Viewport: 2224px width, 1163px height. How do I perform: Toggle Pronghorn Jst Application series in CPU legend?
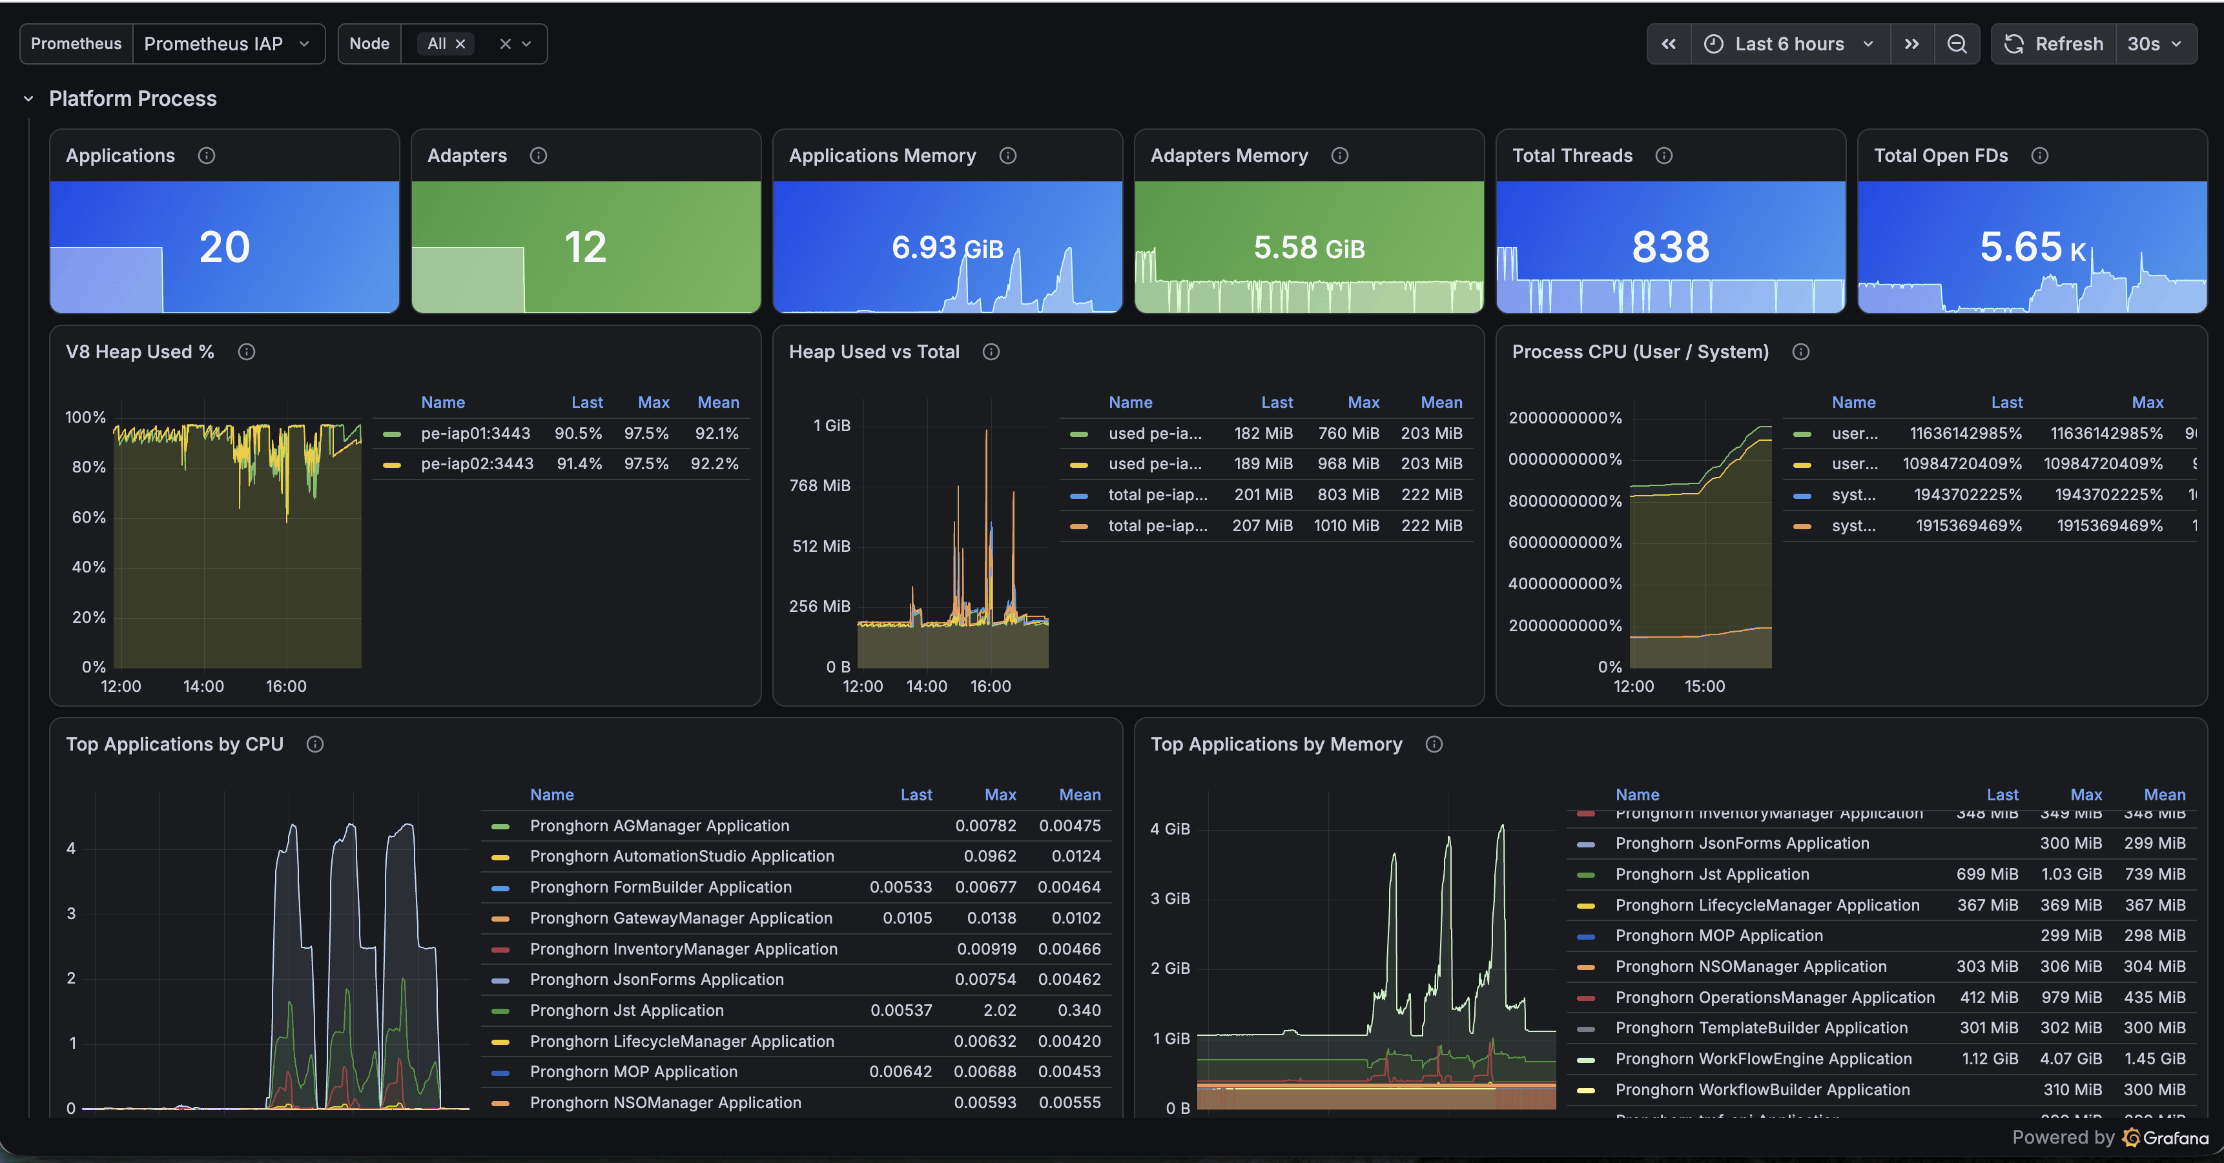pyautogui.click(x=626, y=1010)
